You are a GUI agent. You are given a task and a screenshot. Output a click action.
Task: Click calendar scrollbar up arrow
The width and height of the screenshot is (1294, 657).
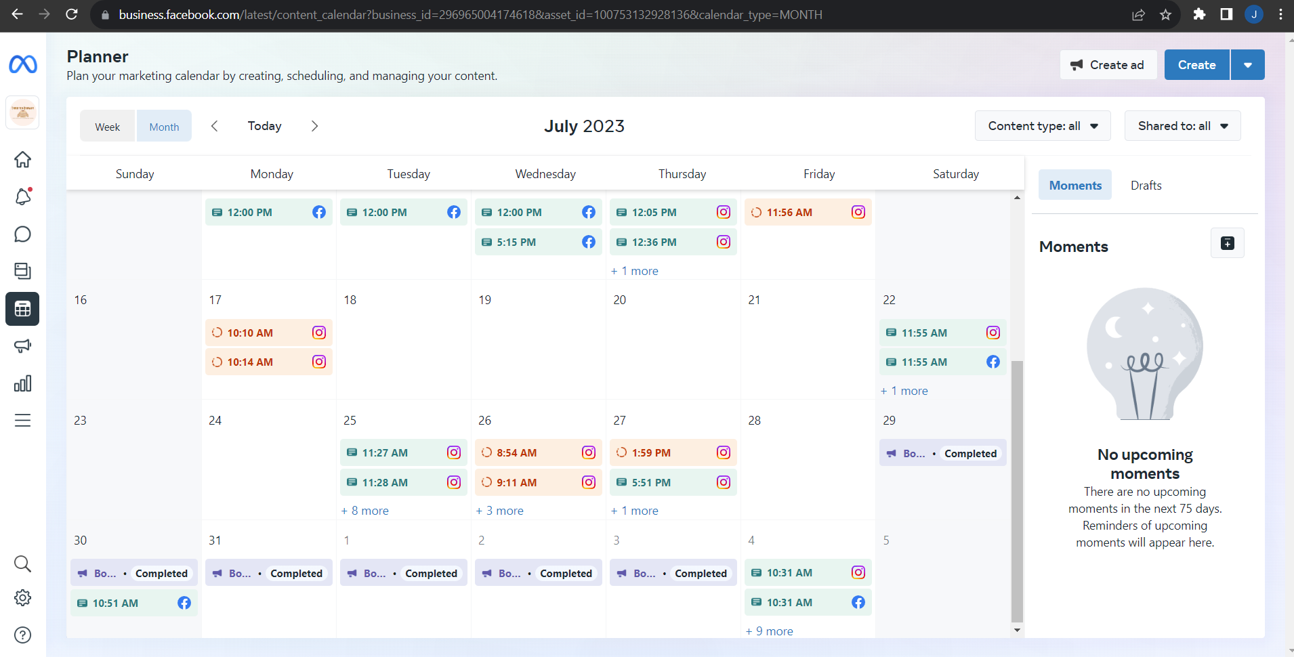[x=1017, y=198]
